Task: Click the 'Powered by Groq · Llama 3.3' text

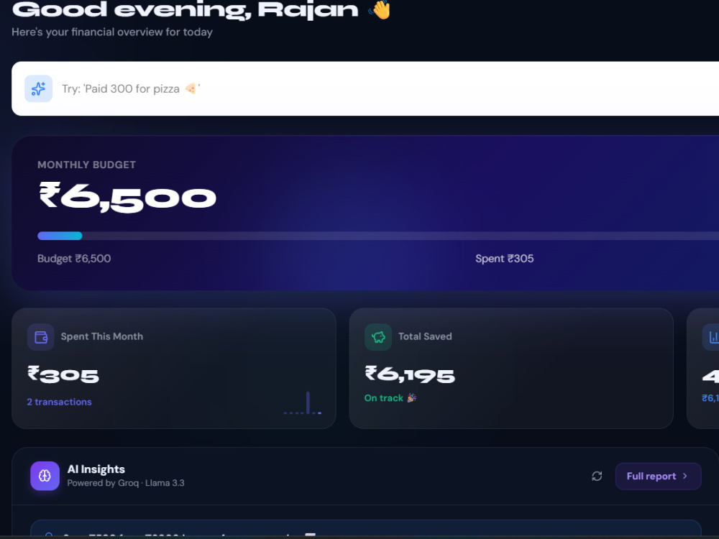Action: click(126, 483)
